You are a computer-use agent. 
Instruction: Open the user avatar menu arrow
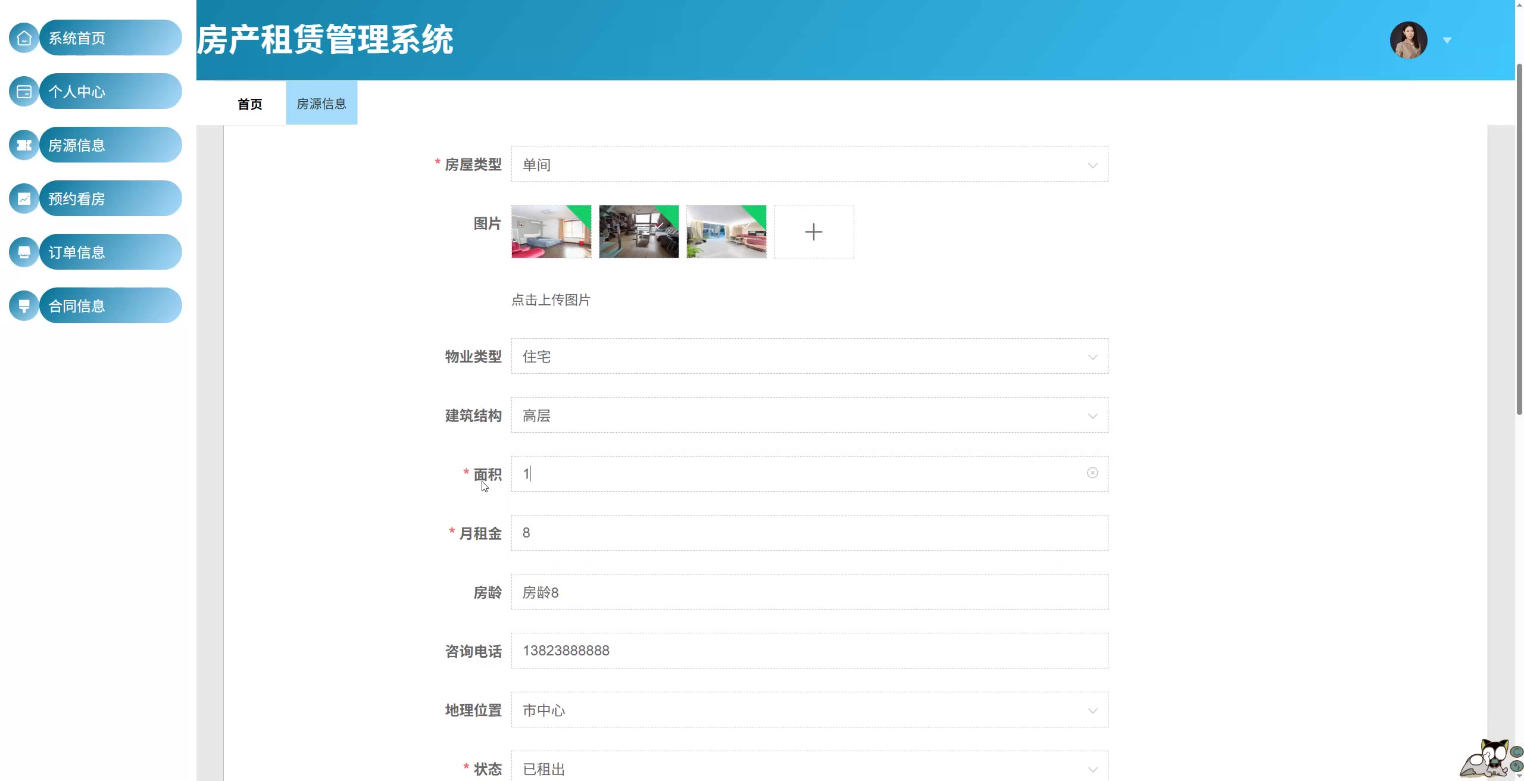point(1447,40)
